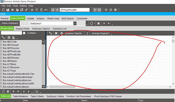This screenshot has height=102, width=175.
Task: Open the SubQuery1 dropdown list
Action: point(75,23)
